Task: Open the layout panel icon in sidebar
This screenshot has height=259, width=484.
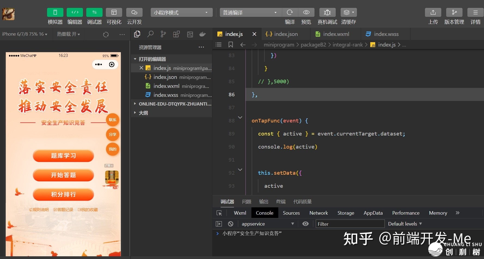Action: [x=190, y=34]
